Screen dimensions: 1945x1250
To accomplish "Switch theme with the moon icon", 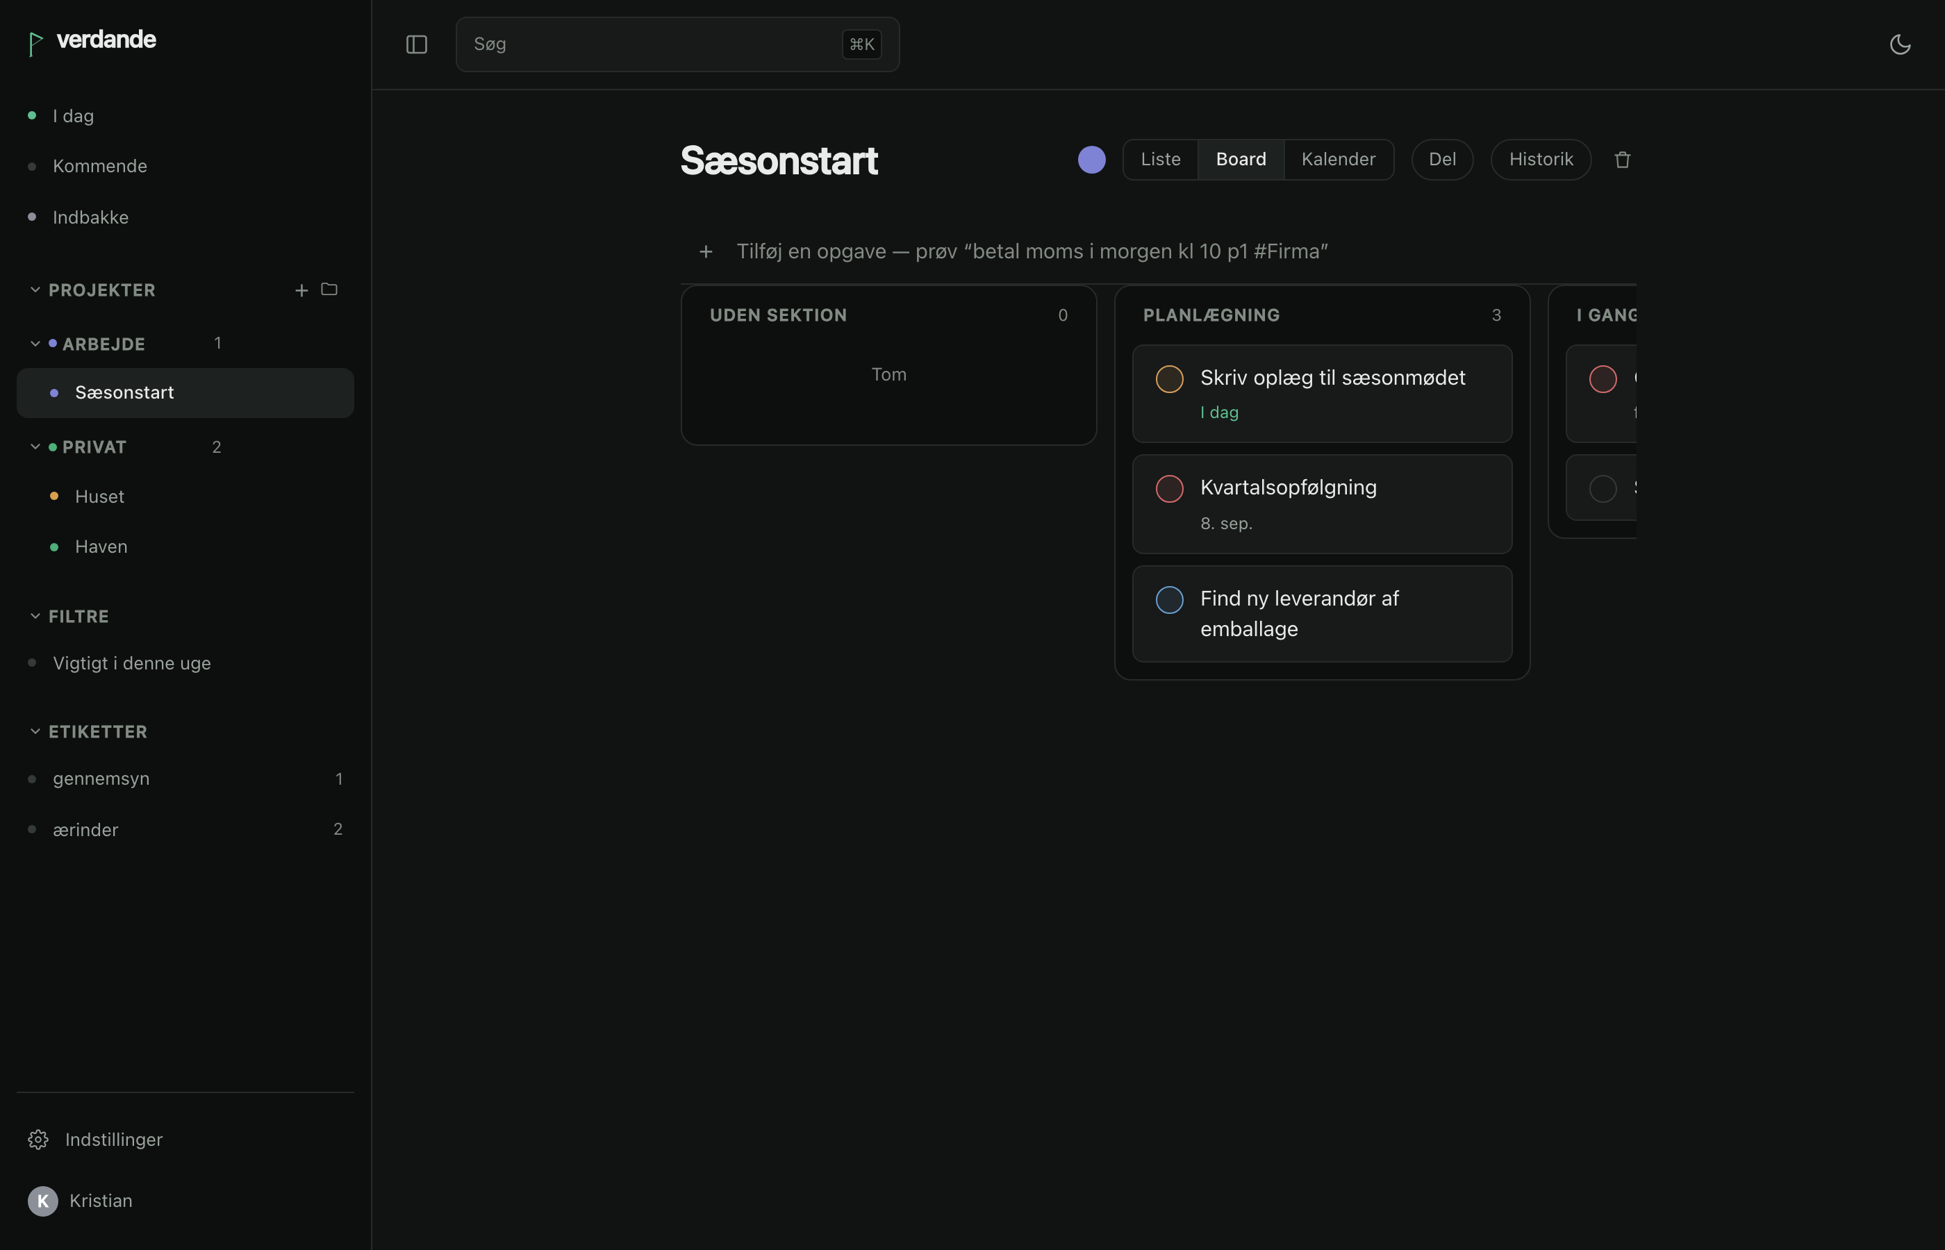I will tap(1900, 44).
